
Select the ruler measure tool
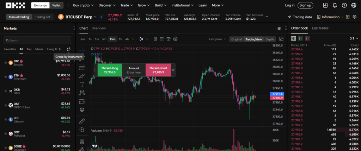[x=82, y=121]
